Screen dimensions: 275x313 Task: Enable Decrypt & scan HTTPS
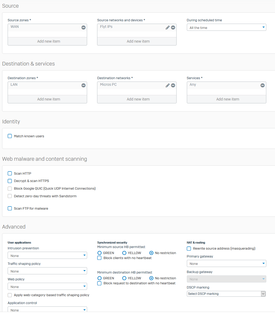10,181
